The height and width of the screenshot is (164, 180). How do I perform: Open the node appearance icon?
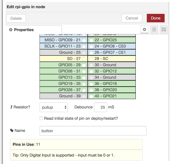coord(163,30)
